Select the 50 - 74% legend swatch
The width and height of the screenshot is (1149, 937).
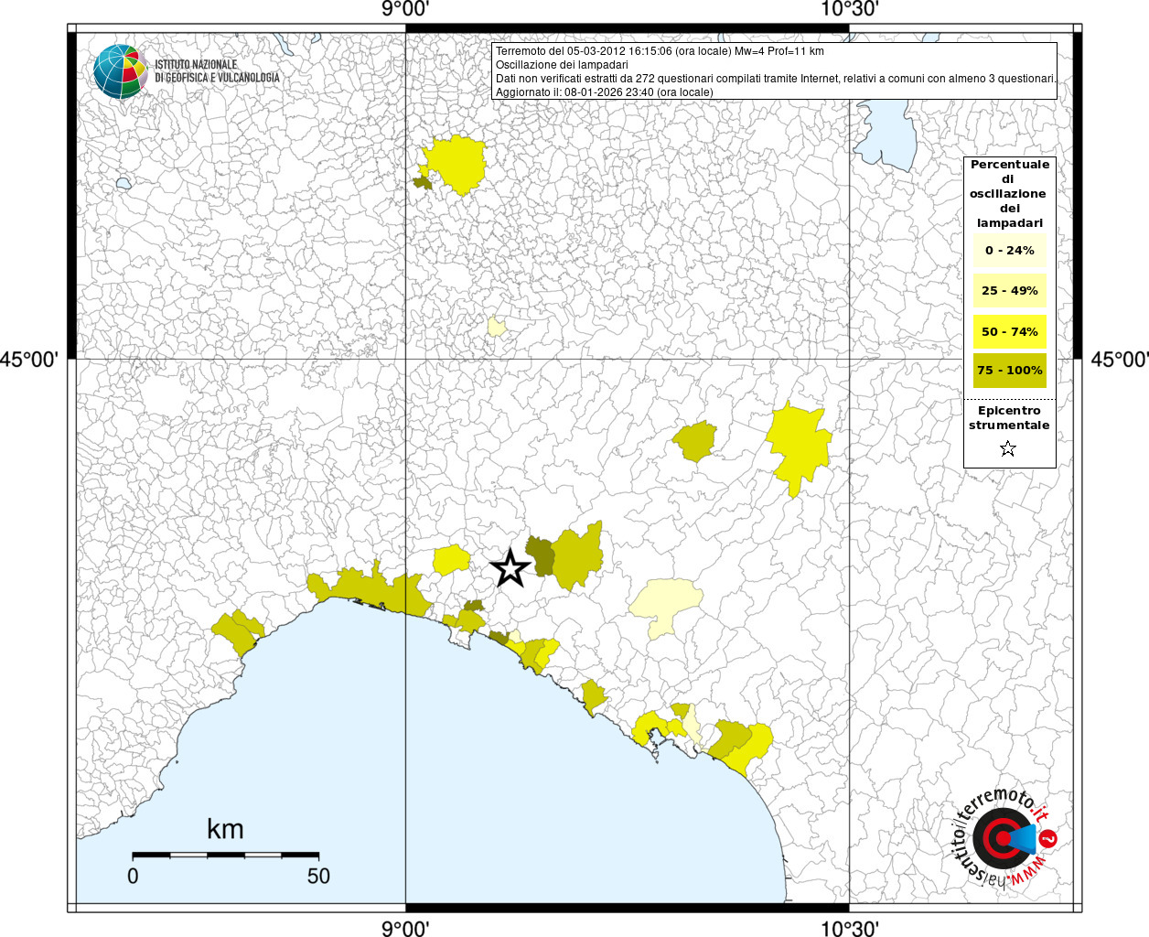(x=1009, y=331)
